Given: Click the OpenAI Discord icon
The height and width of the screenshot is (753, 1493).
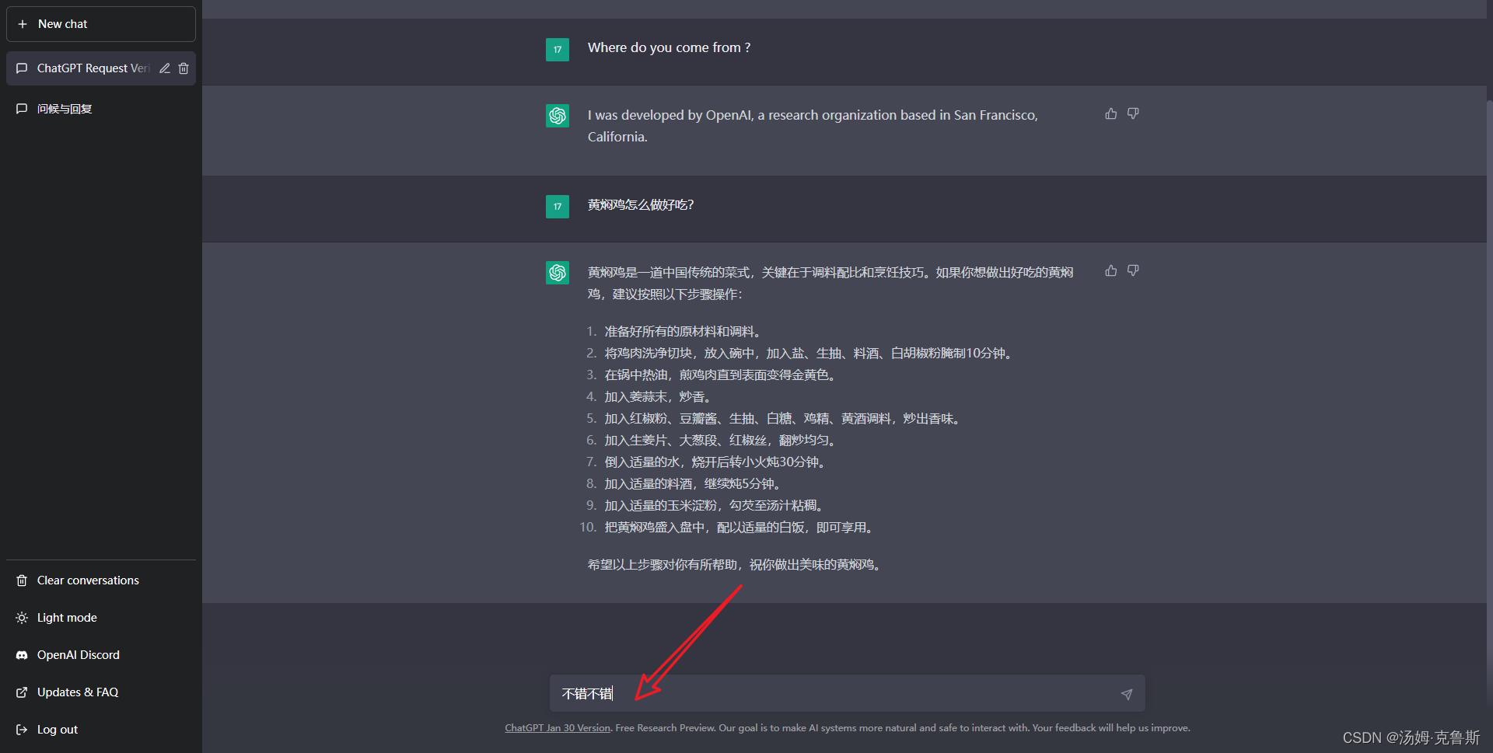Looking at the screenshot, I should (x=20, y=655).
